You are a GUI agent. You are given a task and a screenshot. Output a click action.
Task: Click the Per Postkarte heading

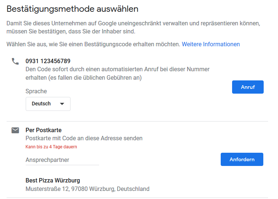coord(43,130)
